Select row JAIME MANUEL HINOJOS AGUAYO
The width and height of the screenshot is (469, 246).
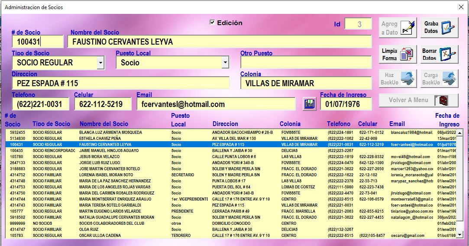231,151
